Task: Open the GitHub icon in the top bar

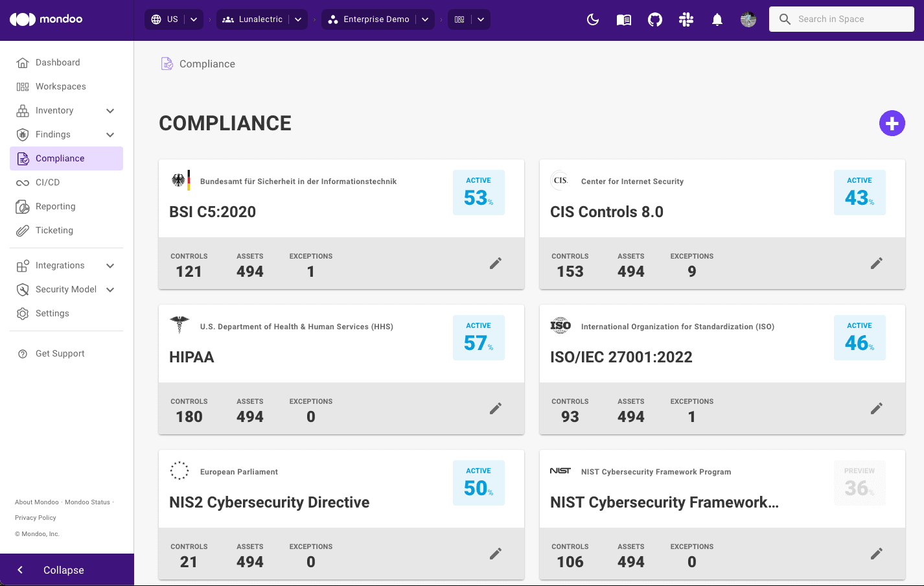Action: pos(654,19)
